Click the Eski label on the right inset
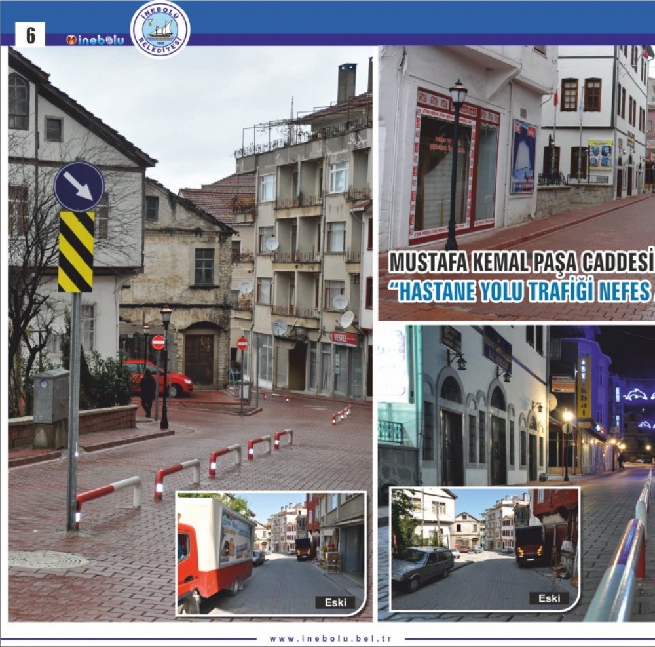 click(x=548, y=598)
